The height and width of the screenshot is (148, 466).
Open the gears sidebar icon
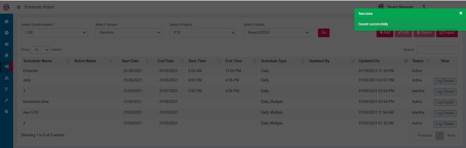6,67
